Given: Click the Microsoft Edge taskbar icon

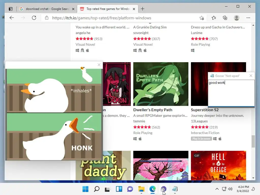Looking at the screenshot, I should (x=152, y=189).
